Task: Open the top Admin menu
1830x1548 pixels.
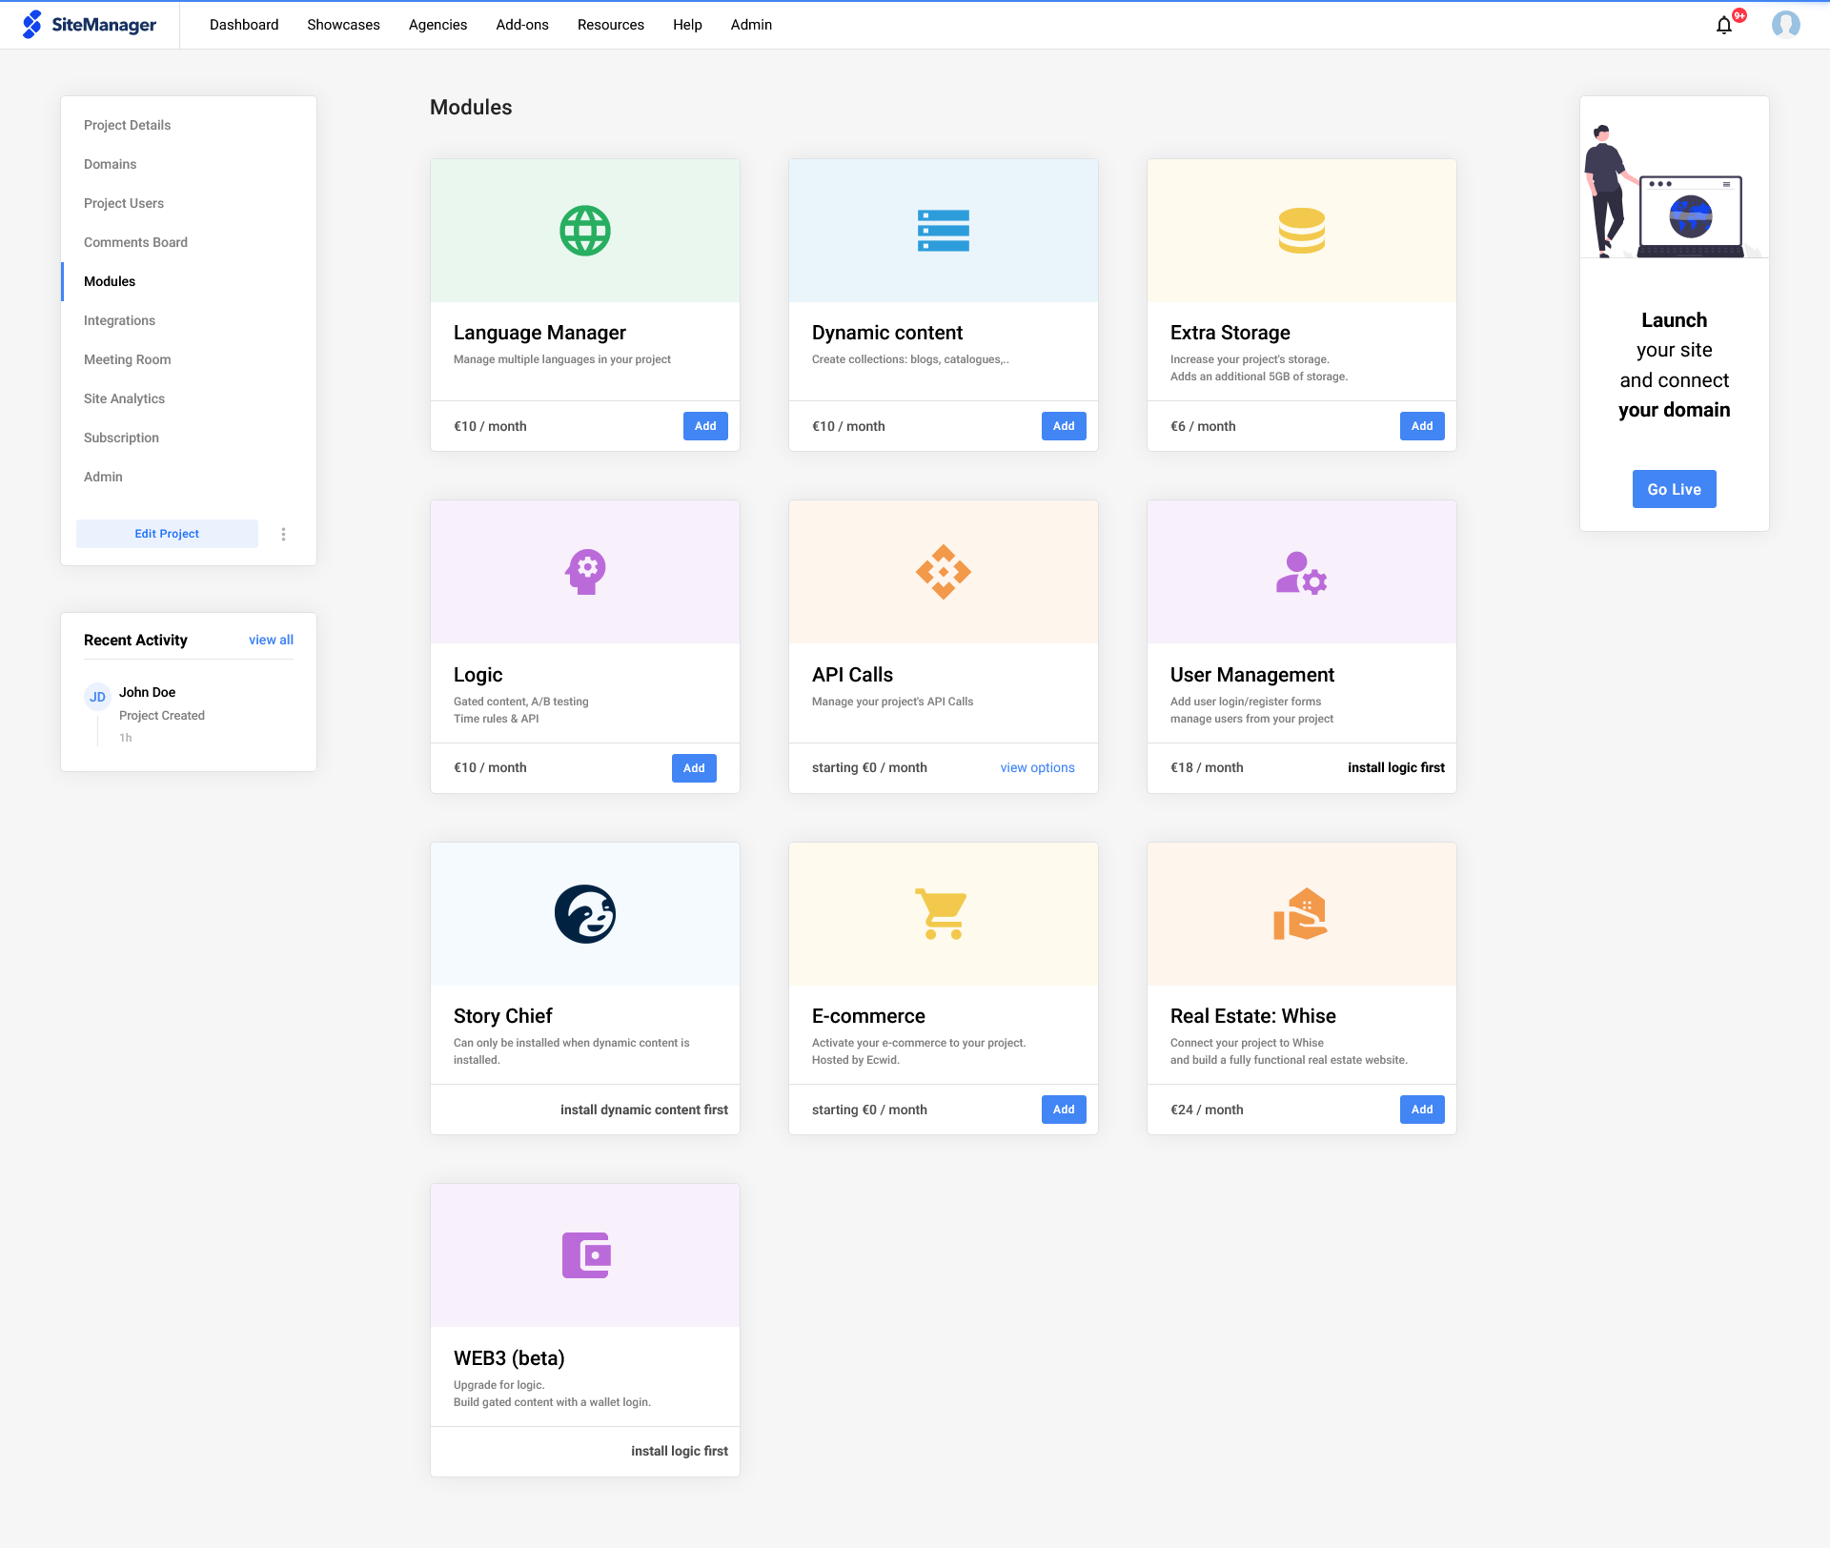Action: coord(751,25)
